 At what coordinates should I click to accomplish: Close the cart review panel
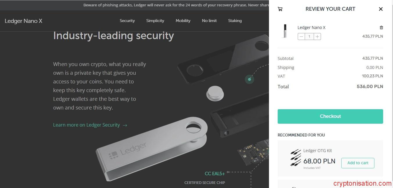coord(381,9)
